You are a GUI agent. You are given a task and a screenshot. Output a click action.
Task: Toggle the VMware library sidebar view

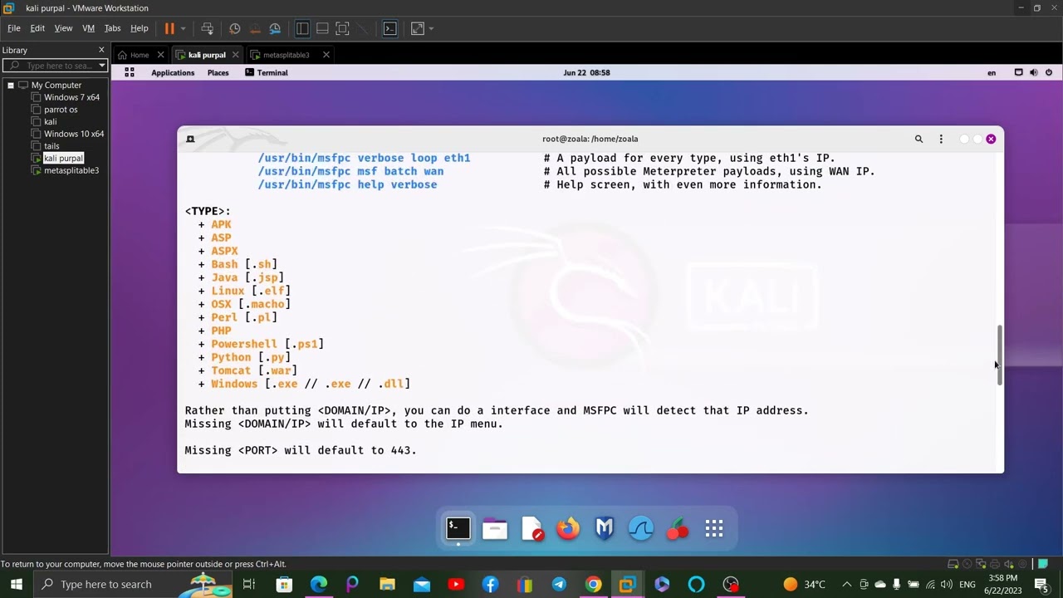[302, 28]
